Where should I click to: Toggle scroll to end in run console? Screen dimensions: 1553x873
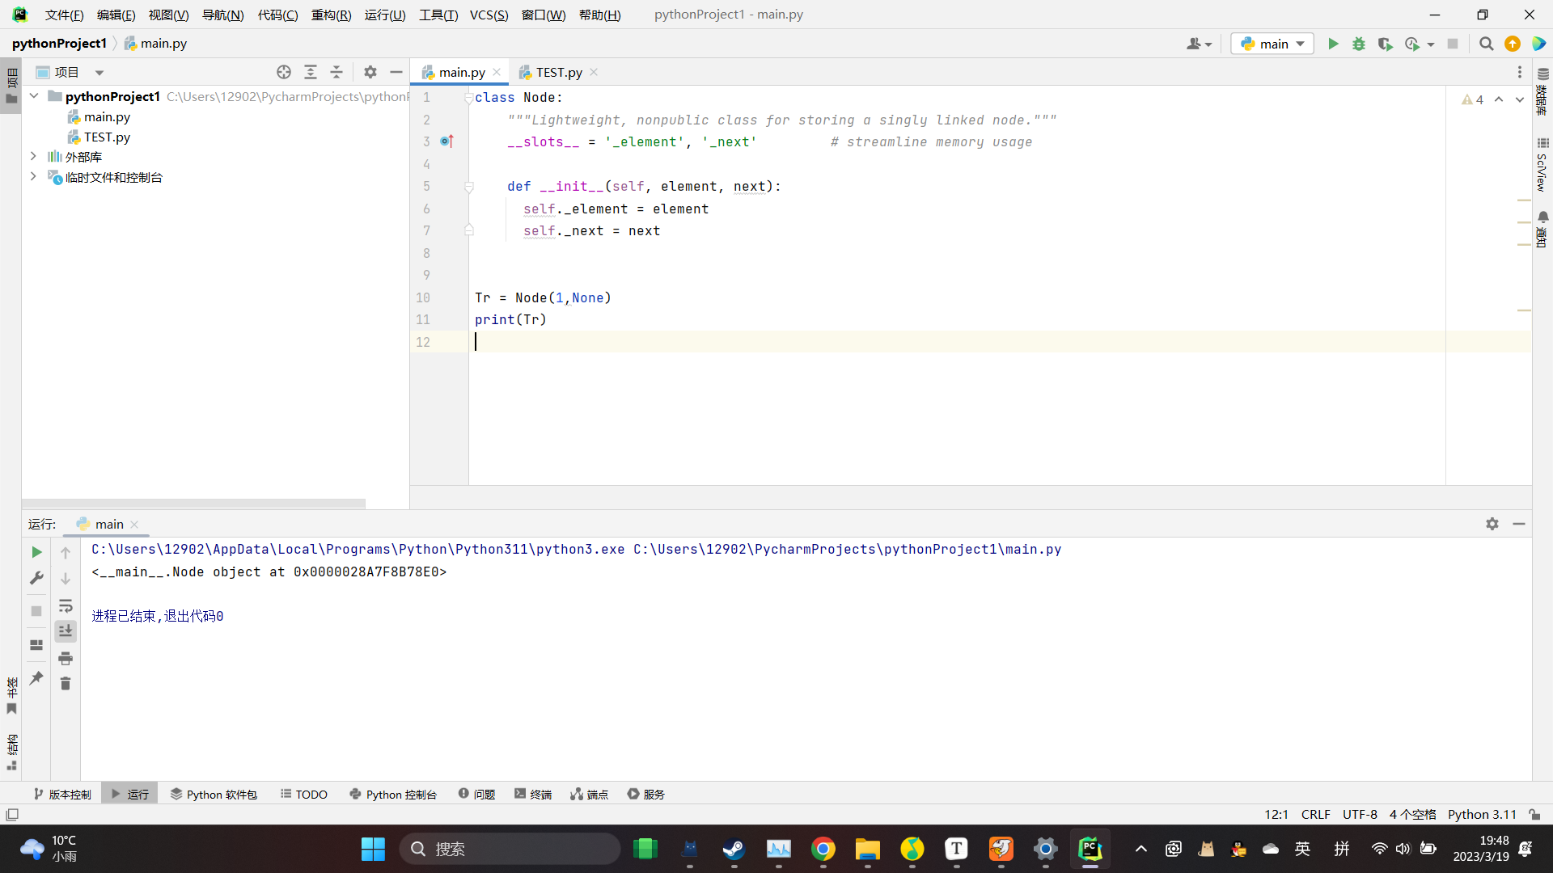tap(66, 631)
